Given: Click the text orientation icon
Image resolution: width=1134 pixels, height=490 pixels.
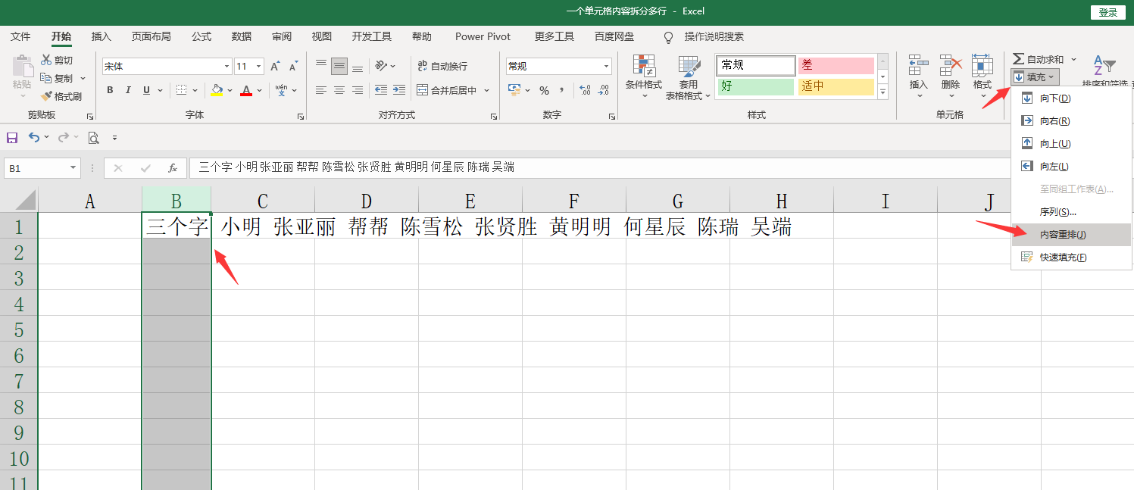Looking at the screenshot, I should click(381, 67).
